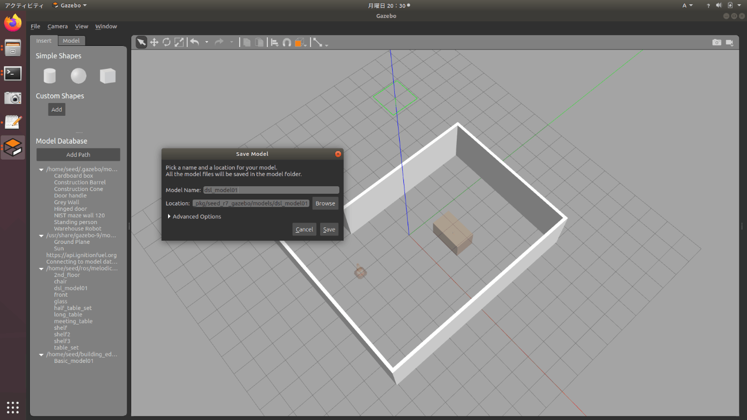Open the Files manager from the dock
The width and height of the screenshot is (747, 420).
point(13,48)
